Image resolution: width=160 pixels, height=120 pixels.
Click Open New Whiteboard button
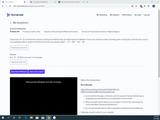(19, 72)
